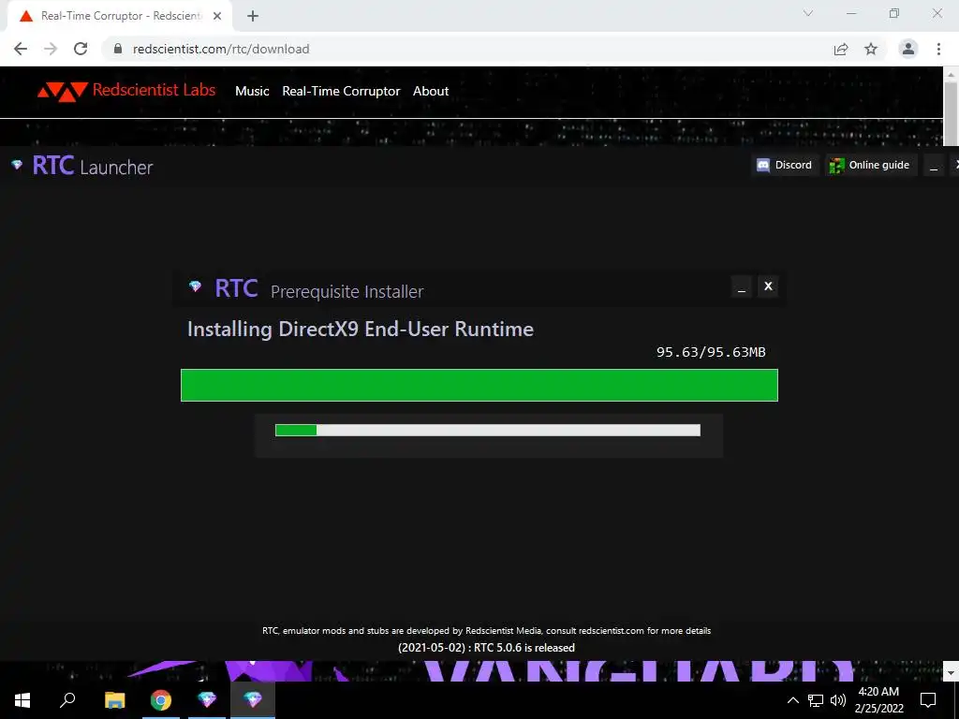Click the RTC Launcher diamond logo
The width and height of the screenshot is (959, 719).
click(x=17, y=165)
